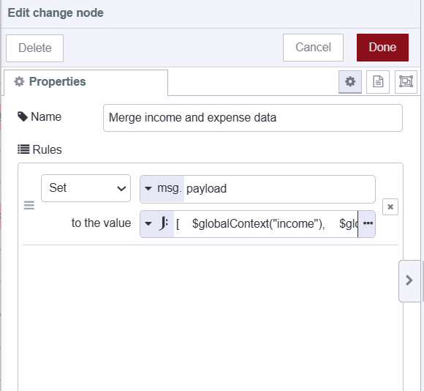Open the Set action dropdown
424x391 pixels.
pos(86,188)
